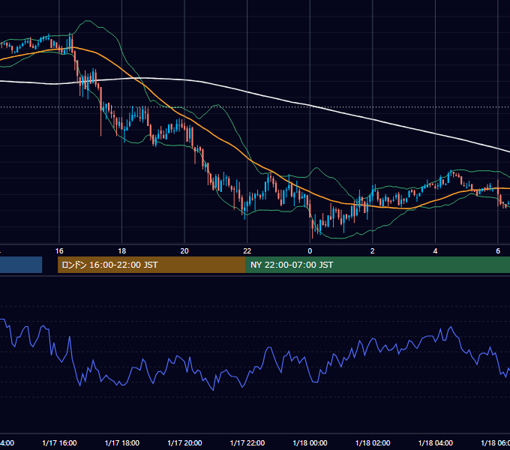Click the hour label 0 under the chart
This screenshot has height=450, width=510.
(x=310, y=251)
